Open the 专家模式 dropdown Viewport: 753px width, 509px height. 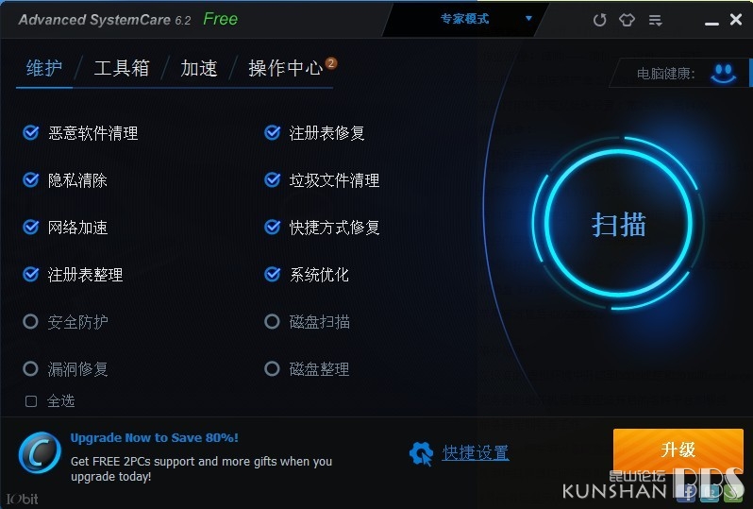[465, 19]
